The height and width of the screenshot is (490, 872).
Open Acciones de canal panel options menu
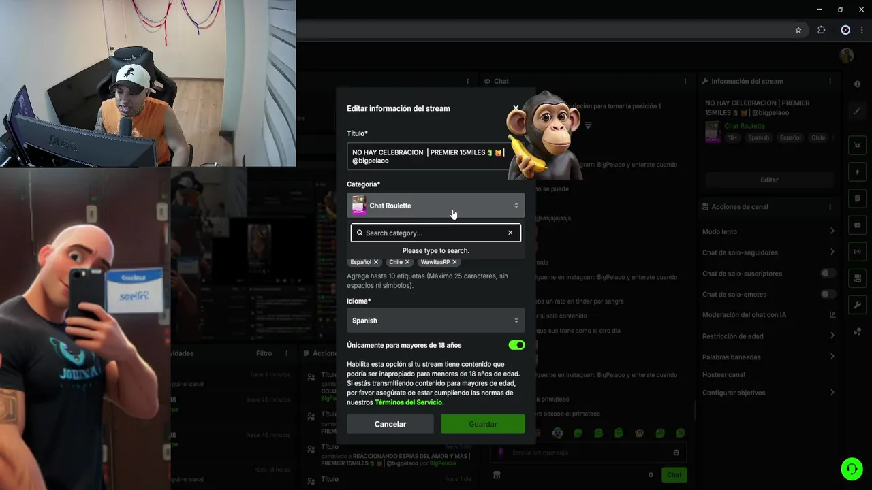[830, 207]
